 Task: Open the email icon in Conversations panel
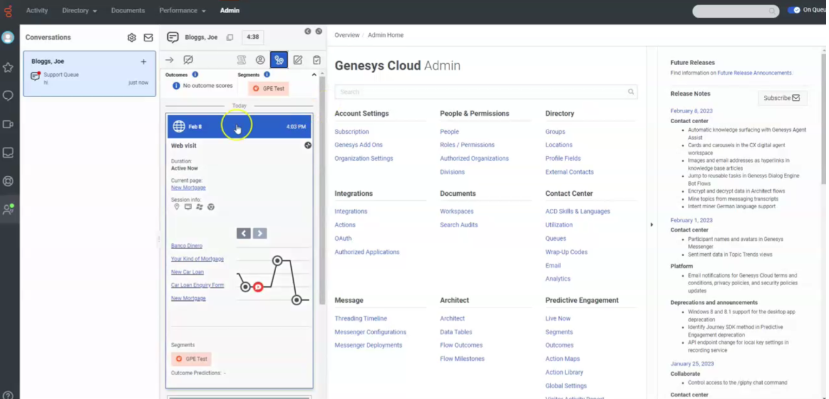tap(148, 37)
